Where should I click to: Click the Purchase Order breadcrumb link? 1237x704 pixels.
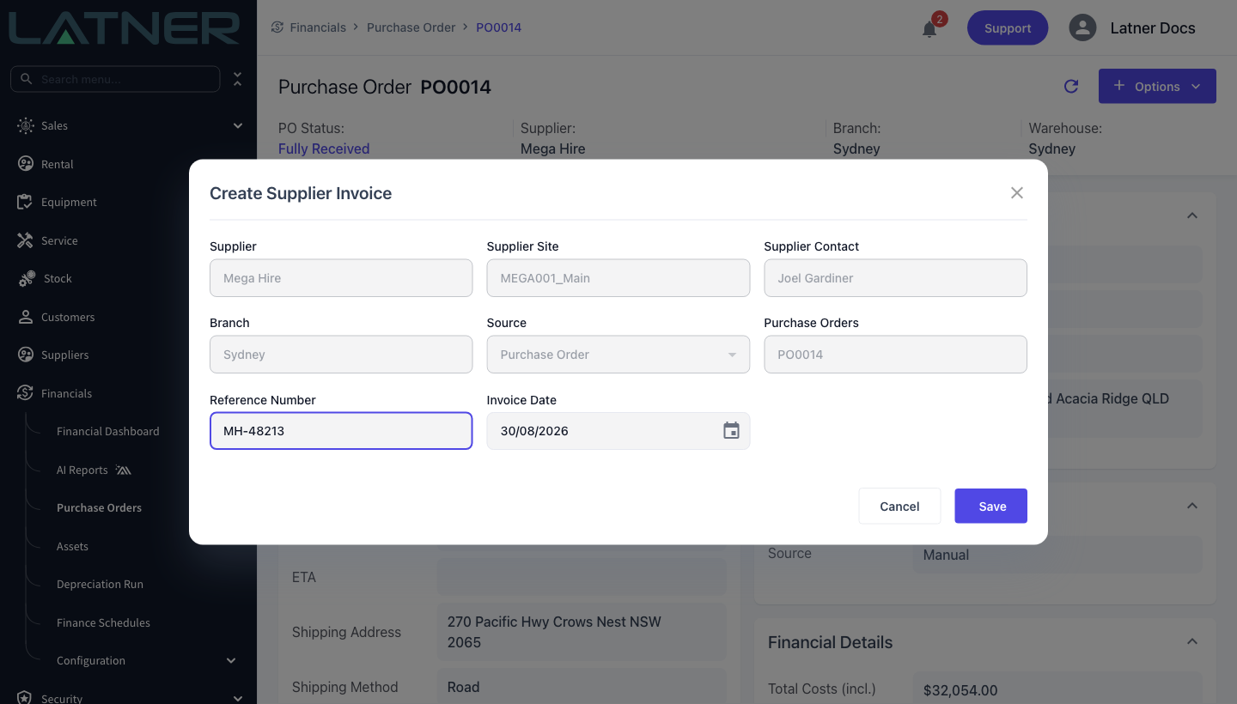coord(411,27)
